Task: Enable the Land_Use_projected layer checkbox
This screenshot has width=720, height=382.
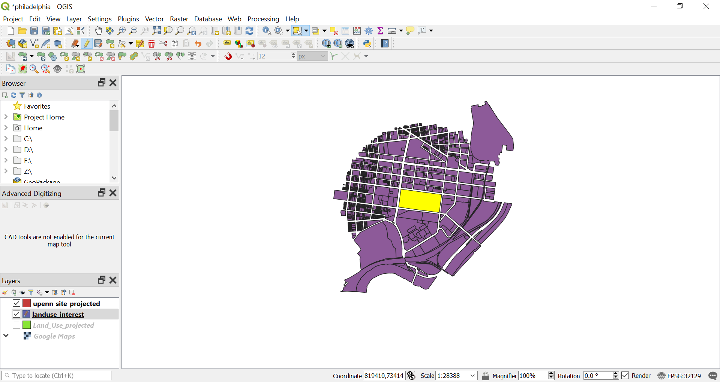Action: [16, 325]
